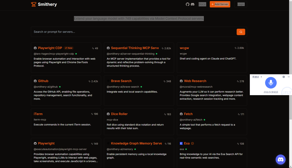Click @smithery-ai/github text
Viewport: 292px width, 168px height.
point(46,87)
